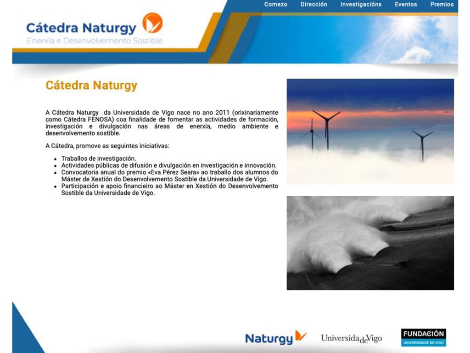Click the bullet starting 'Convocatoria anual do premio'
The height and width of the screenshot is (353, 470).
(x=170, y=176)
